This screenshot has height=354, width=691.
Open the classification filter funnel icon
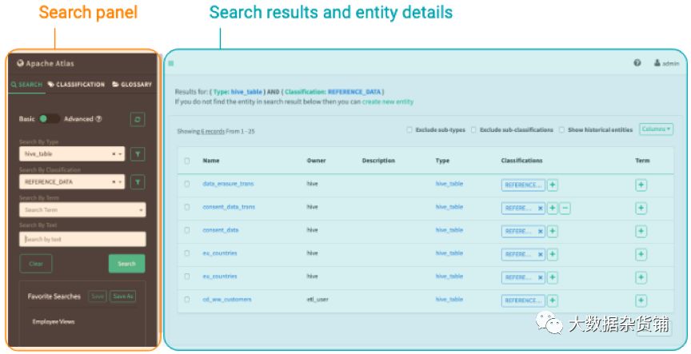(x=138, y=182)
